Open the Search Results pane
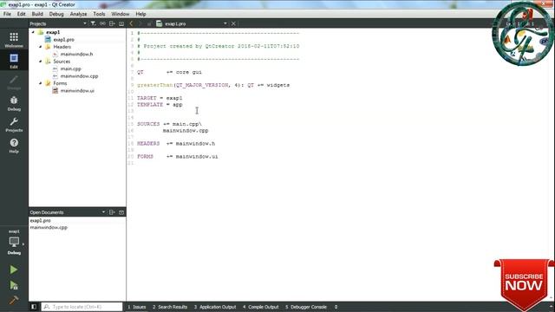Viewport: 555px width, 312px height. (x=170, y=307)
